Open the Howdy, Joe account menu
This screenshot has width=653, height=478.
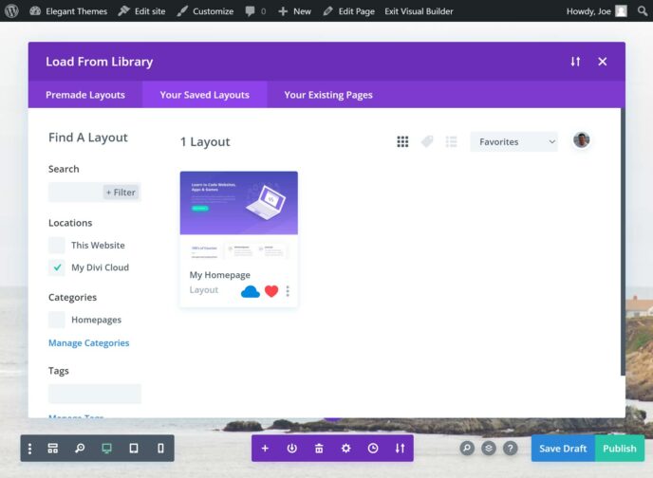click(596, 11)
